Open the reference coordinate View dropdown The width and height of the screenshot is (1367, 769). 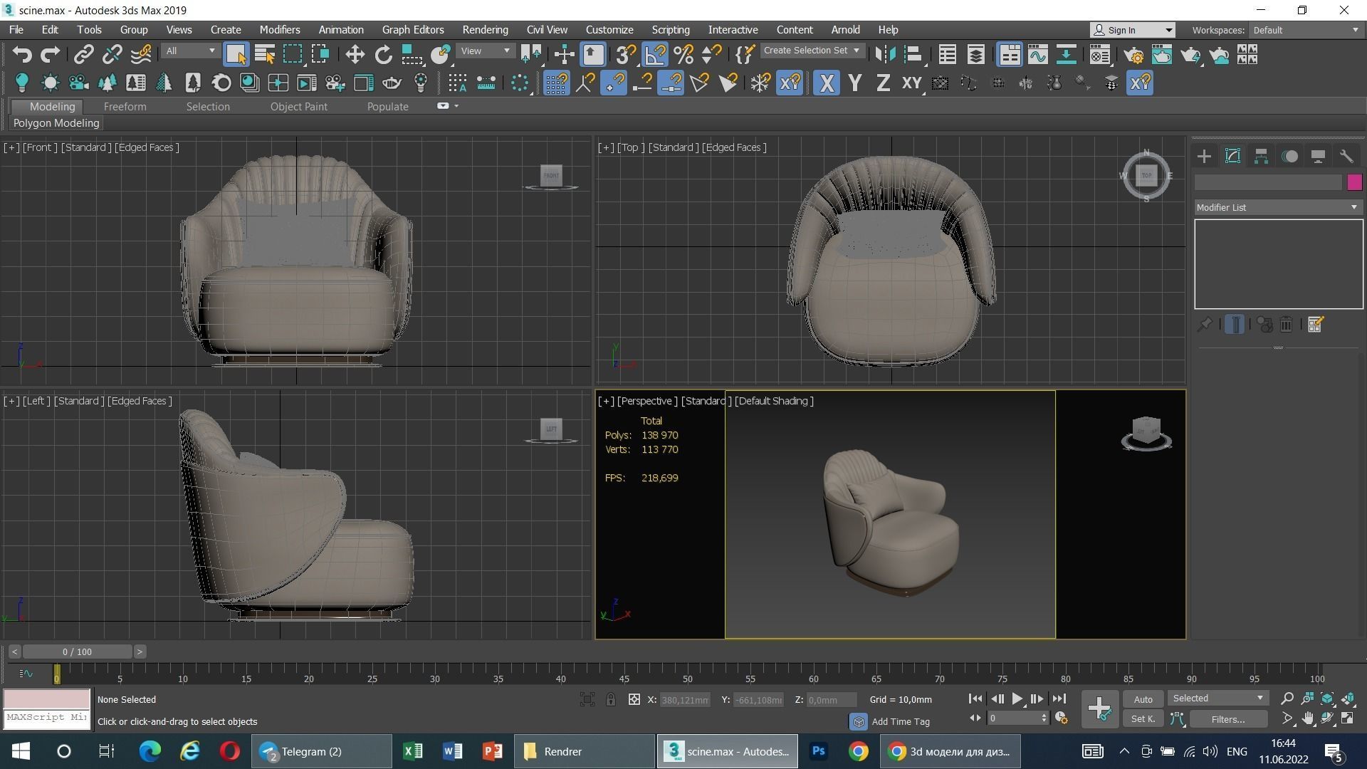[x=485, y=51]
